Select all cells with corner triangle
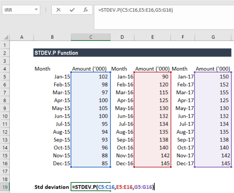Viewport: 234px width, 193px height. [5, 37]
